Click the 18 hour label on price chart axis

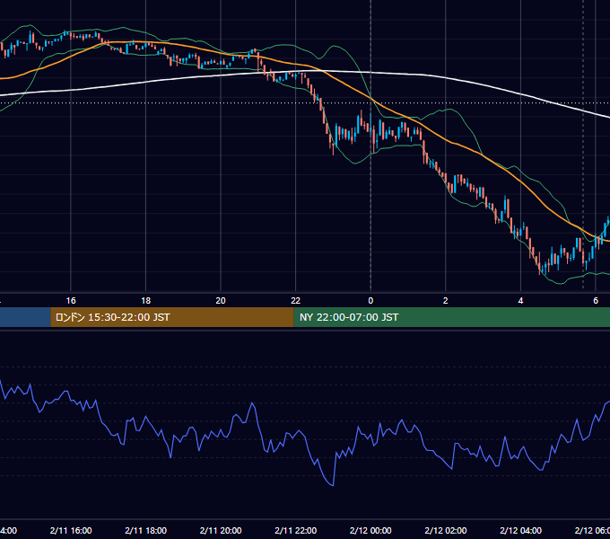click(146, 301)
